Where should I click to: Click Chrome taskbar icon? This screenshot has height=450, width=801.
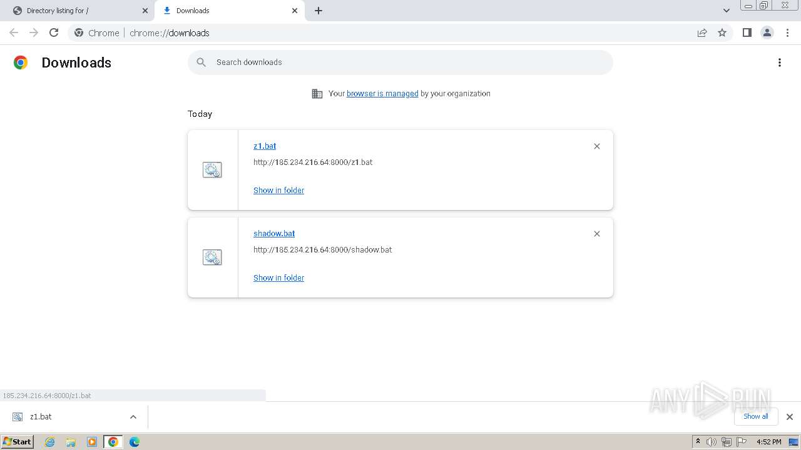pos(113,442)
